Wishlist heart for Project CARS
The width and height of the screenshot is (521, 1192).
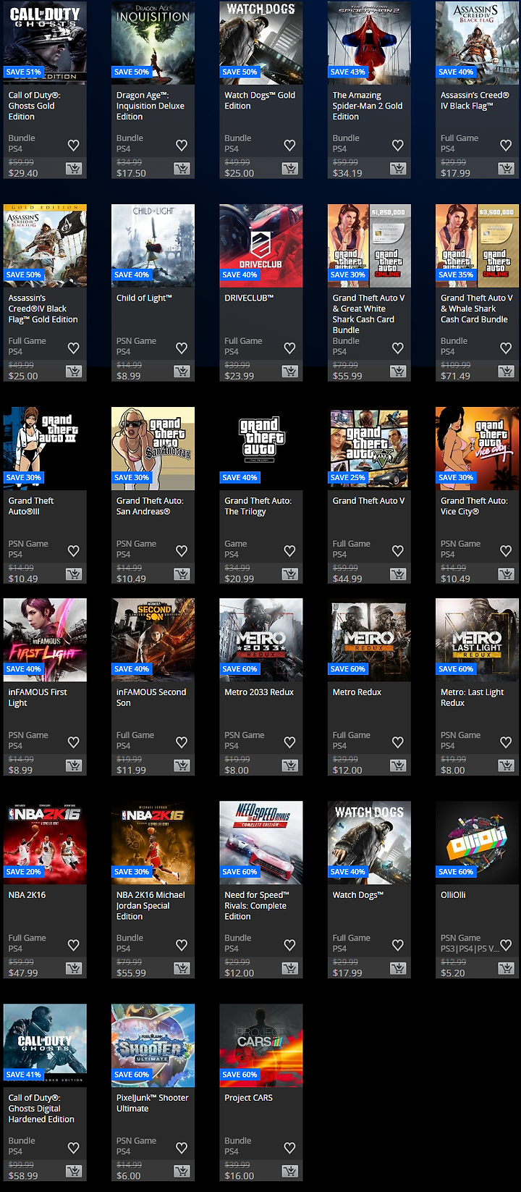(290, 1148)
